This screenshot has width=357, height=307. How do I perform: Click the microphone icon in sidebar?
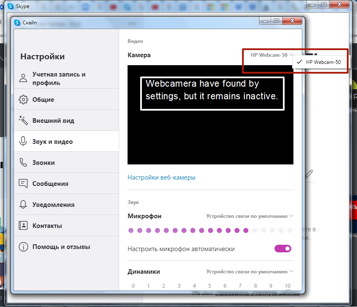(23, 141)
